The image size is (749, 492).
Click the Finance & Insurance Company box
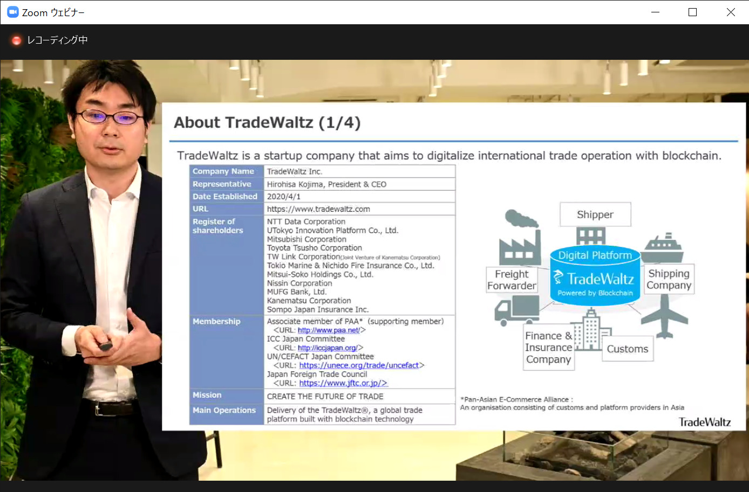(548, 348)
